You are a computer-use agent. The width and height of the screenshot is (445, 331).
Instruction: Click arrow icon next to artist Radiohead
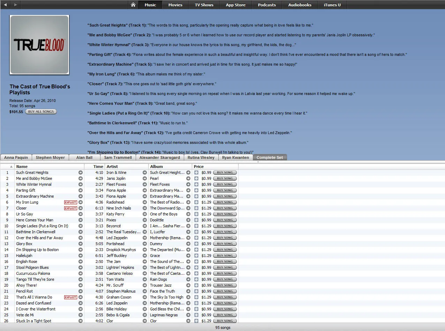coord(145,202)
